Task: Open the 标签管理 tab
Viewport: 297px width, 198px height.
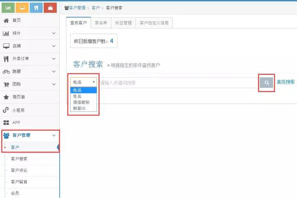Action: [123, 23]
